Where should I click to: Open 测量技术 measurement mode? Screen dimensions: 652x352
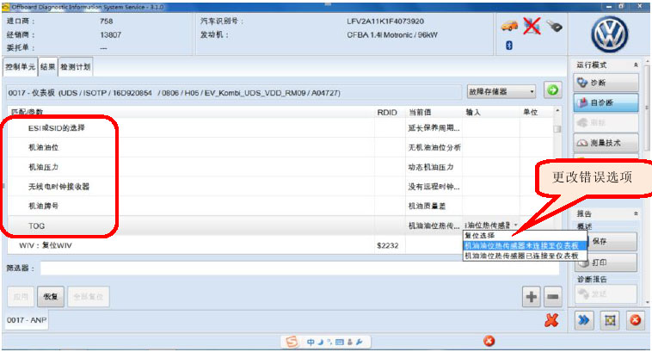(606, 143)
